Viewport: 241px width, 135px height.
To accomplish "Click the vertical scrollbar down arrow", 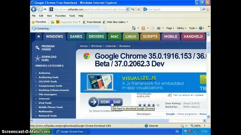I will pyautogui.click(x=208, y=117).
